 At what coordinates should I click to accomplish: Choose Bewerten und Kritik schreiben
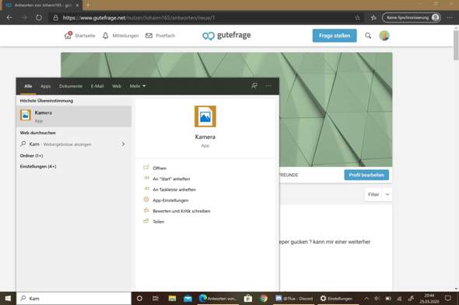[x=181, y=211]
